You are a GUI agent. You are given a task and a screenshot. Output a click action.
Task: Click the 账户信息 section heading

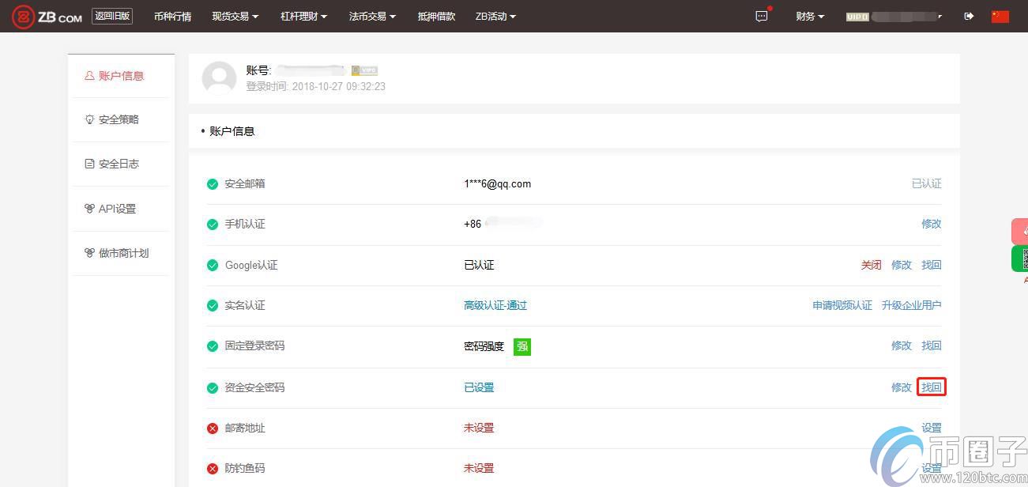232,131
